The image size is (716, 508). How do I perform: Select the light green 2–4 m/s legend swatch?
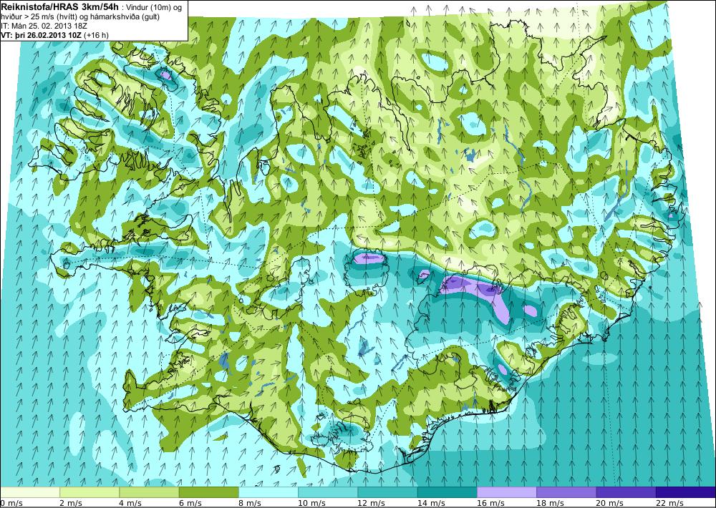pos(89,492)
